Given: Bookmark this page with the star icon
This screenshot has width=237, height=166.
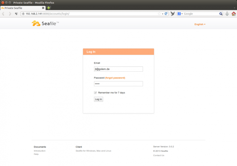Looking at the screenshot, I should pos(159,14).
